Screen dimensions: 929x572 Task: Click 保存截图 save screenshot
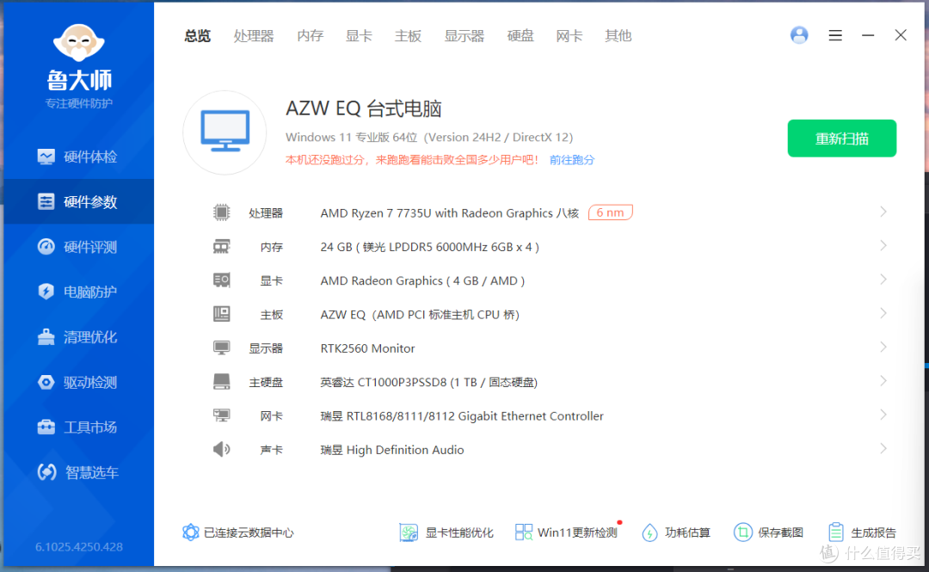pyautogui.click(x=768, y=532)
